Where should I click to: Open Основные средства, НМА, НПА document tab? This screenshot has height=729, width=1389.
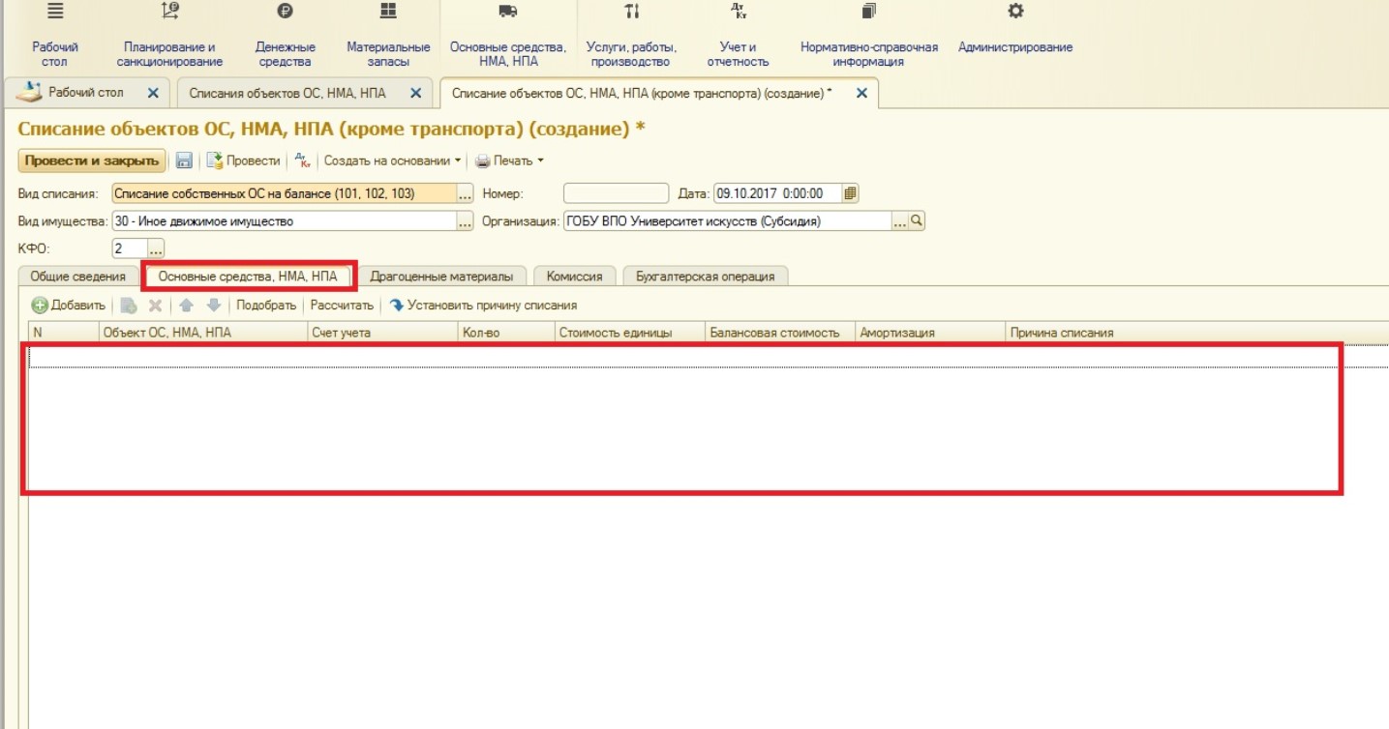pos(248,277)
